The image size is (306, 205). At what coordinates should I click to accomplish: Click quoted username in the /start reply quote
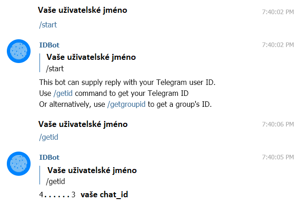pyautogui.click(x=91, y=57)
